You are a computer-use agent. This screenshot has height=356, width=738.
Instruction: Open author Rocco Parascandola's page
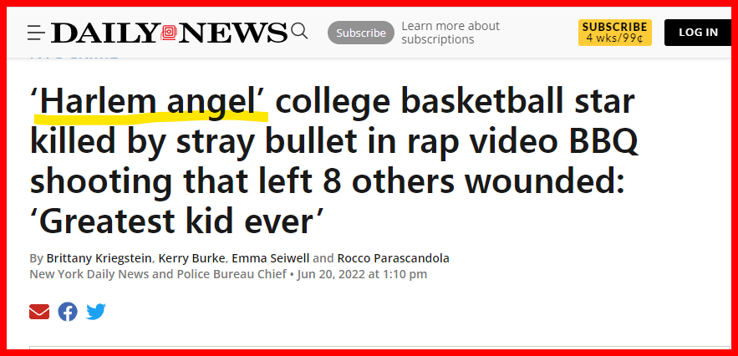tap(393, 258)
